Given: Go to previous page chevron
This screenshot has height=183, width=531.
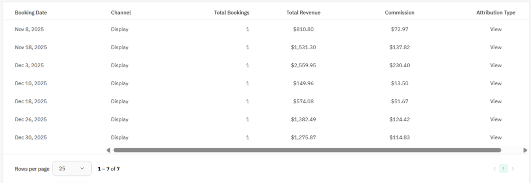Looking at the screenshot, I should coord(494,169).
